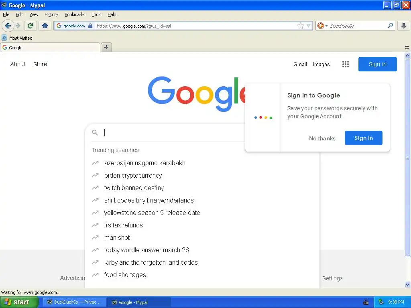The height and width of the screenshot is (308, 411).
Task: Open the Edit menu
Action: coord(19,14)
